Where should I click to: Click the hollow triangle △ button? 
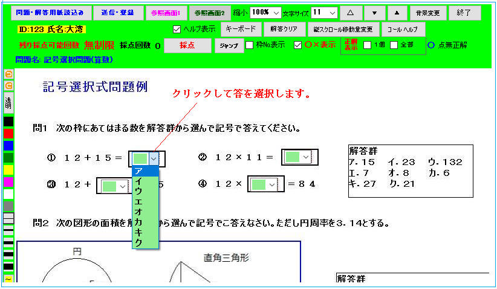tap(350, 13)
